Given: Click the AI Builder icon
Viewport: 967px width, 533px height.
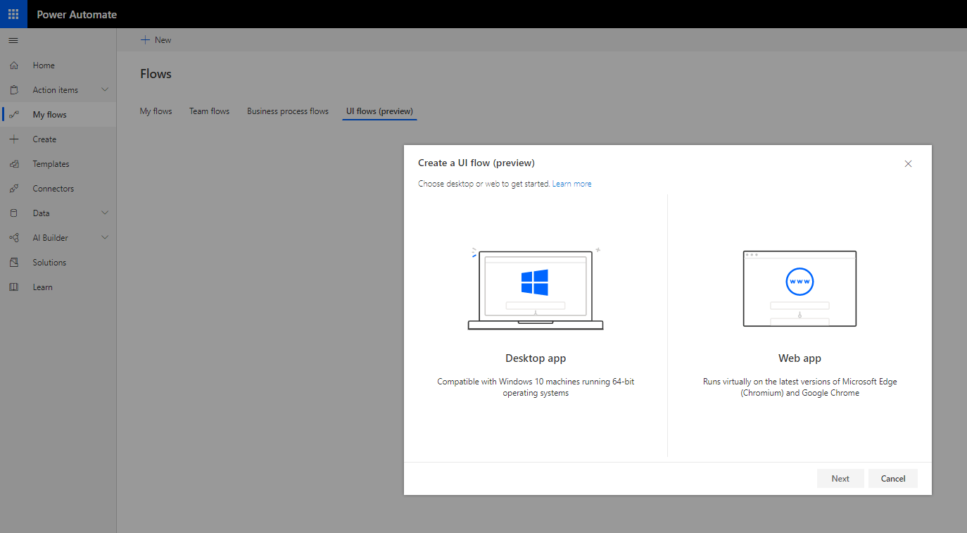Looking at the screenshot, I should point(14,238).
